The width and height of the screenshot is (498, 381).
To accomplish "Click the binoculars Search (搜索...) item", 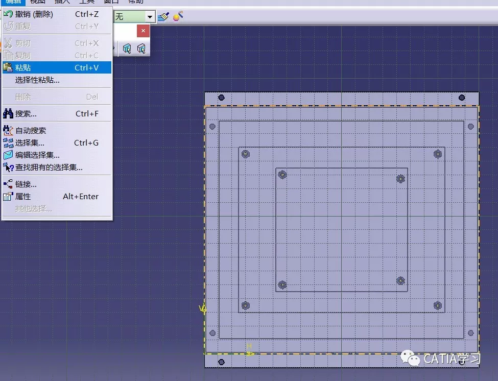I will click(26, 114).
